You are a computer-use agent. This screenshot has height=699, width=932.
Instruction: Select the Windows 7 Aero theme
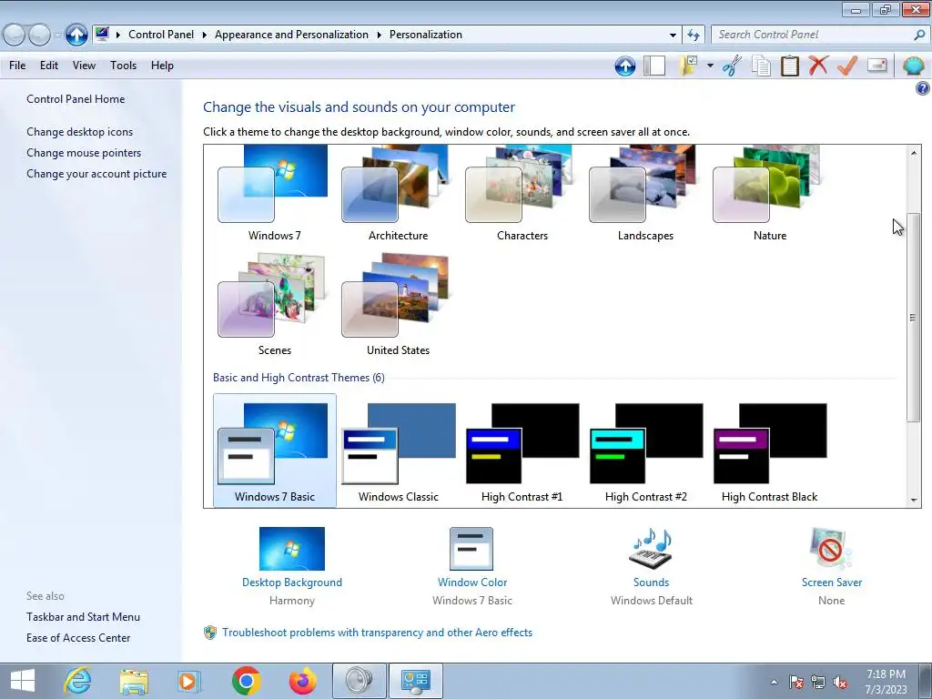[x=274, y=194]
